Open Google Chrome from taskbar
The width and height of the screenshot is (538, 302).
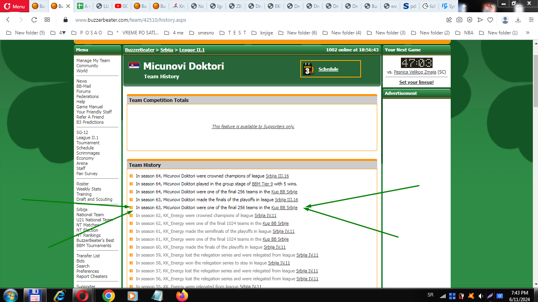[x=109, y=295]
